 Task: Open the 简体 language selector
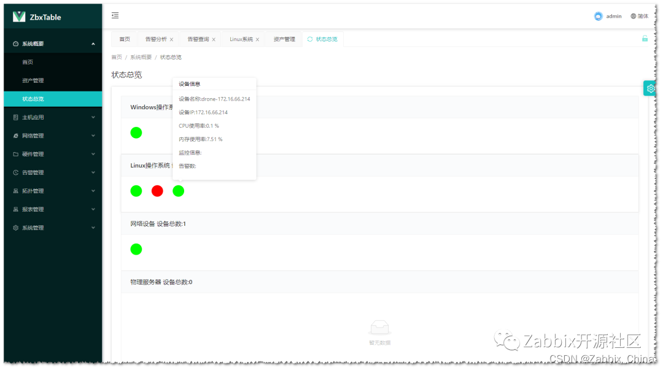click(640, 15)
